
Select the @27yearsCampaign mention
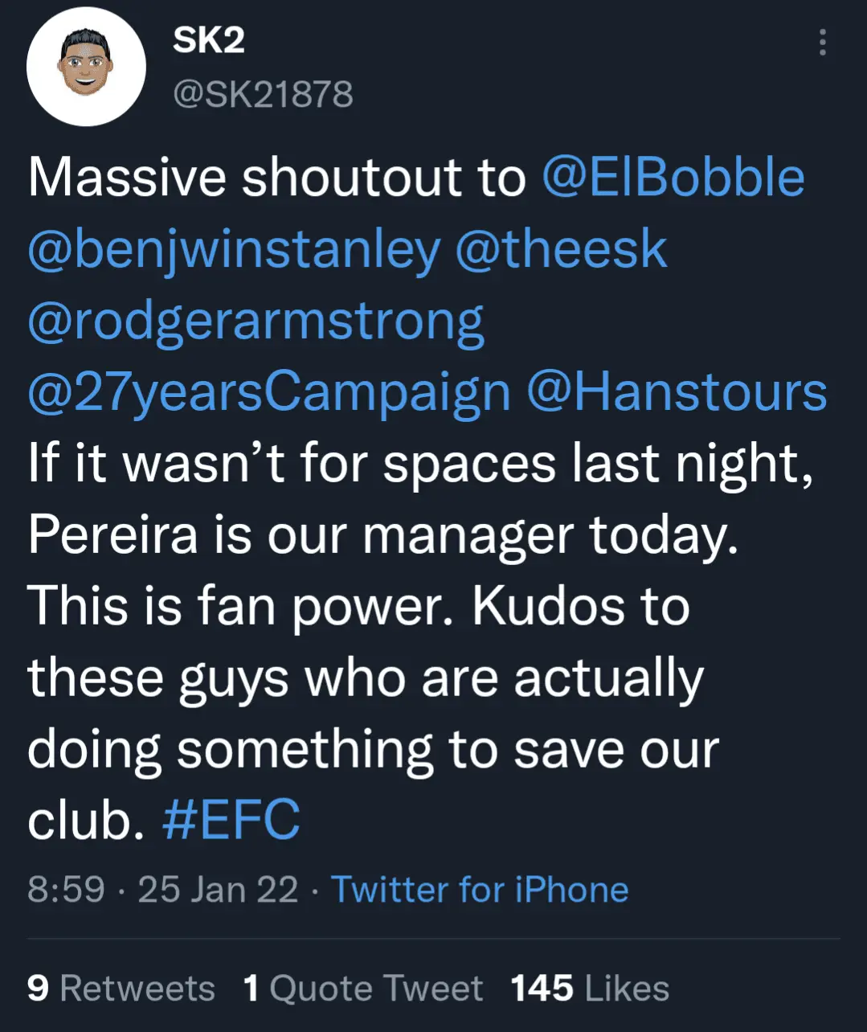[x=269, y=392]
